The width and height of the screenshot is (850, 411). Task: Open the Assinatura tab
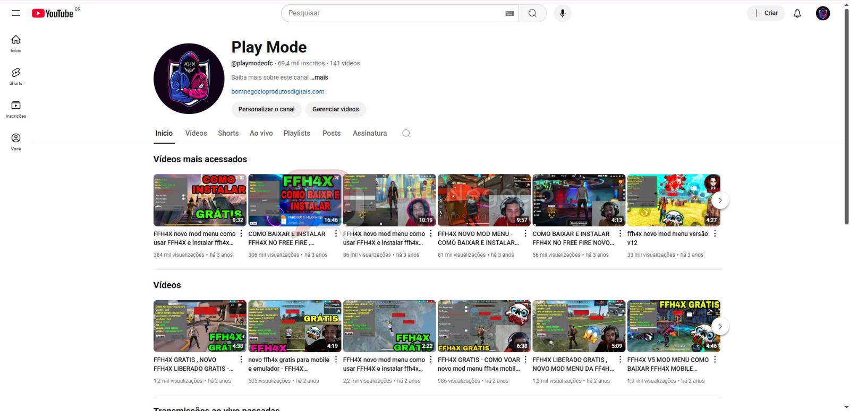[x=370, y=134]
